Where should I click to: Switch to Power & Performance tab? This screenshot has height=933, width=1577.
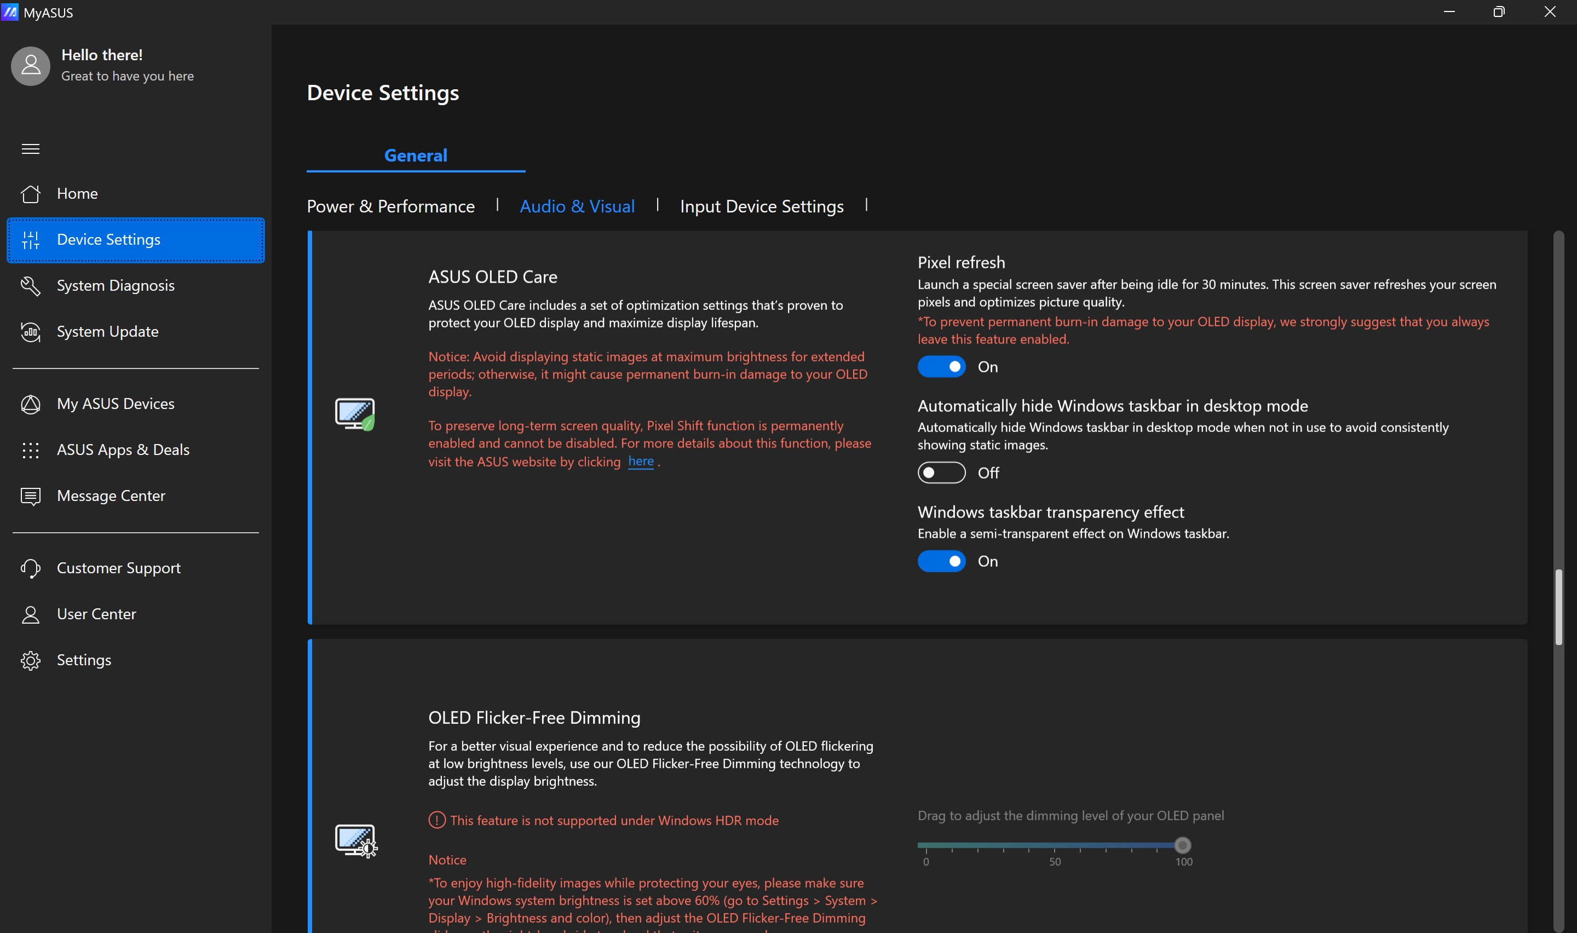(390, 206)
